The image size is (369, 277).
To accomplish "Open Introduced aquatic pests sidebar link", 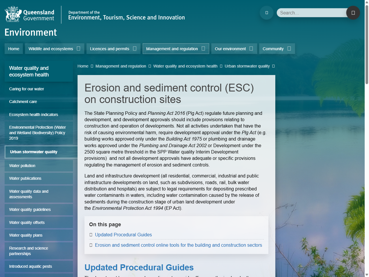I will 39,266.
